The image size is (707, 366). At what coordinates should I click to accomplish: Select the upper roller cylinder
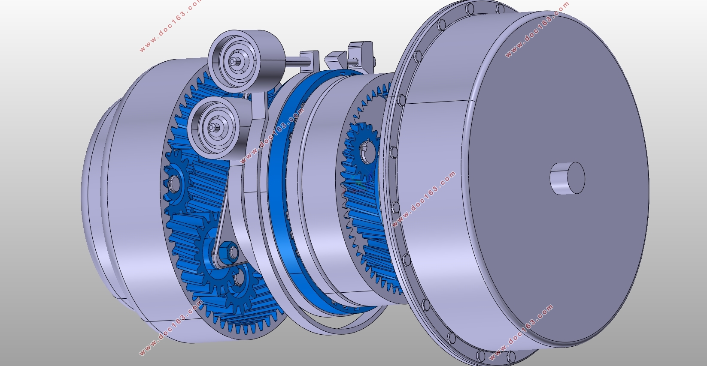coord(247,61)
